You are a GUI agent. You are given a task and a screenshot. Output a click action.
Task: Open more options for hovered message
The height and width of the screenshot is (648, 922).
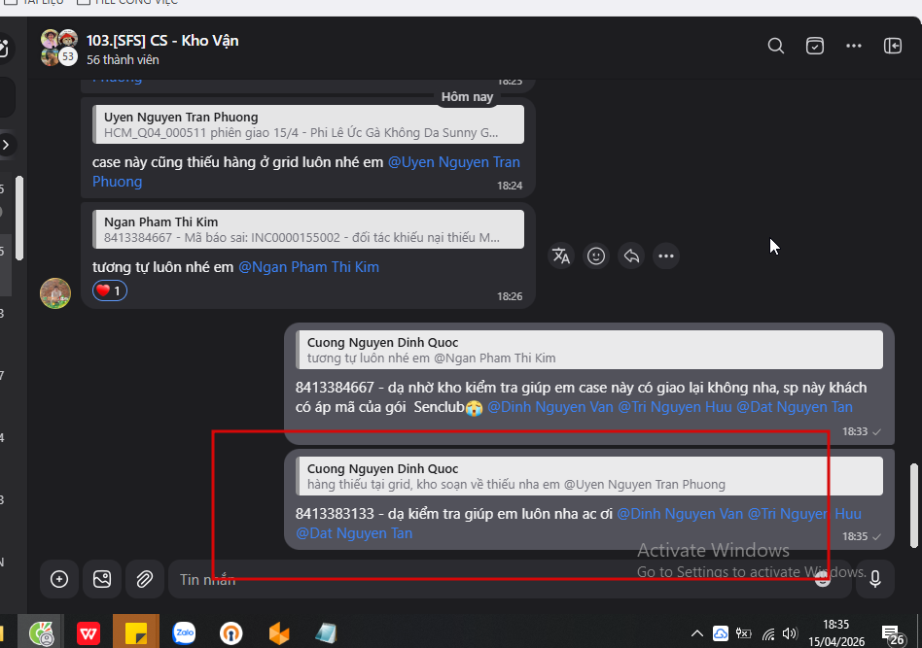coord(665,256)
